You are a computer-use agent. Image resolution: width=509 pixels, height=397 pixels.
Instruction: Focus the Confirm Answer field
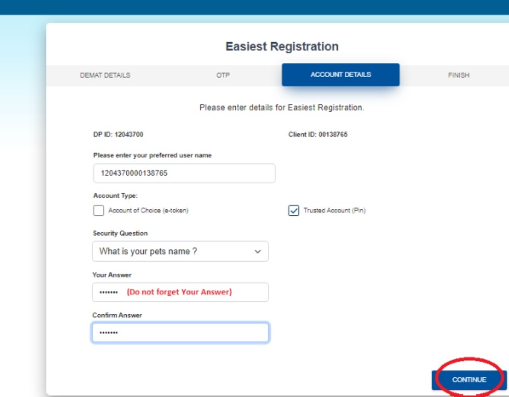[180, 333]
